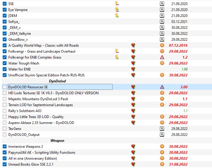Click warning triangle icon for Folkvangr for ENB Complex Grass
Viewport: 212px width, 168px height.
click(162, 57)
